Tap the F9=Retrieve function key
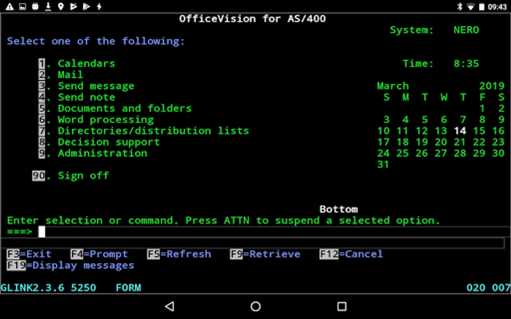 [x=265, y=254]
